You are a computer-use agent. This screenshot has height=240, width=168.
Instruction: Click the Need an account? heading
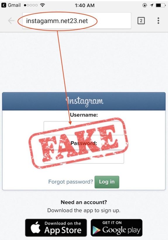tap(84, 202)
